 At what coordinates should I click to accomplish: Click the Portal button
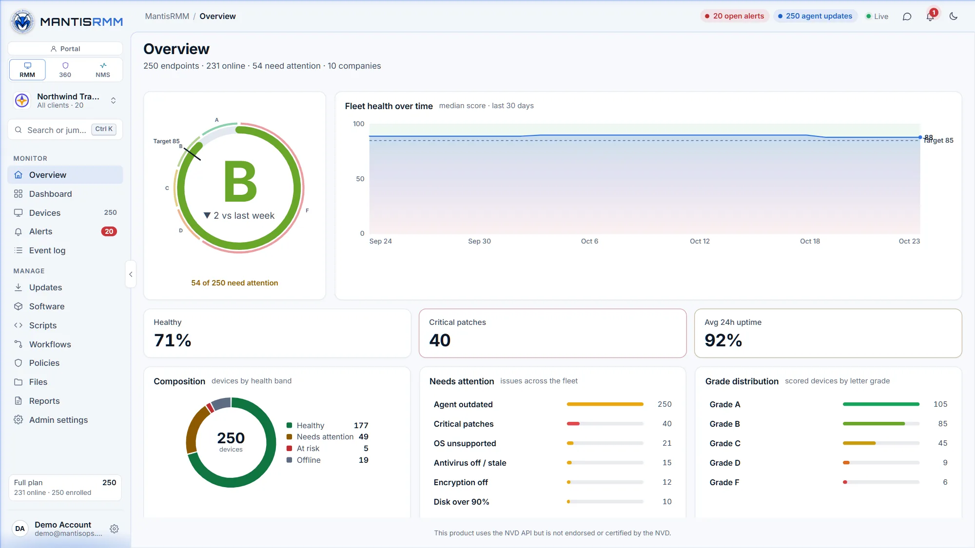[65, 49]
